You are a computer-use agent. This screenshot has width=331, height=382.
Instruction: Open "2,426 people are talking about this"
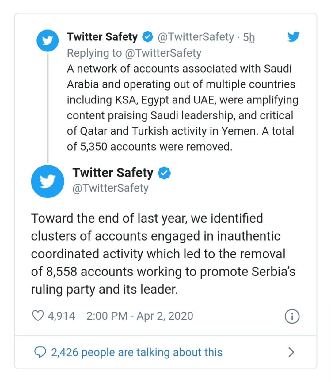pos(137,352)
